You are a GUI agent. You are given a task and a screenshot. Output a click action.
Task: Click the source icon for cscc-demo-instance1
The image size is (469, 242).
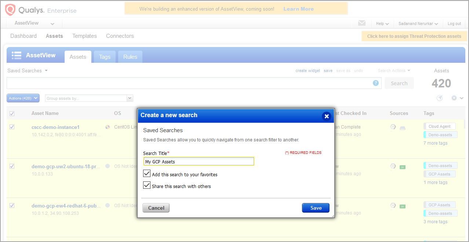point(393,127)
